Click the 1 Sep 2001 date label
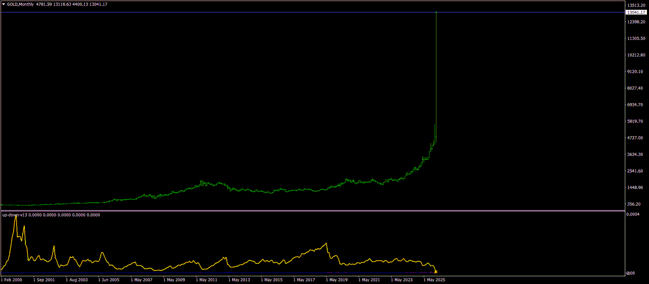The image size is (649, 284). [43, 280]
